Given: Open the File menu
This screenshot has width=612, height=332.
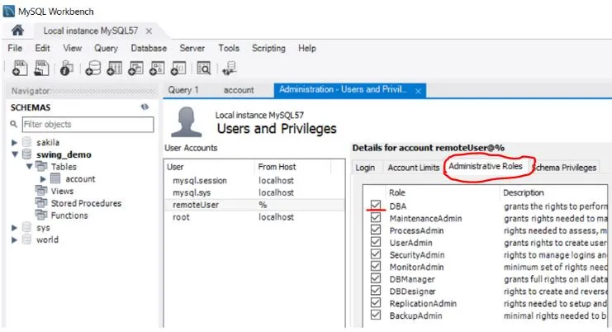Looking at the screenshot, I should coord(15,48).
